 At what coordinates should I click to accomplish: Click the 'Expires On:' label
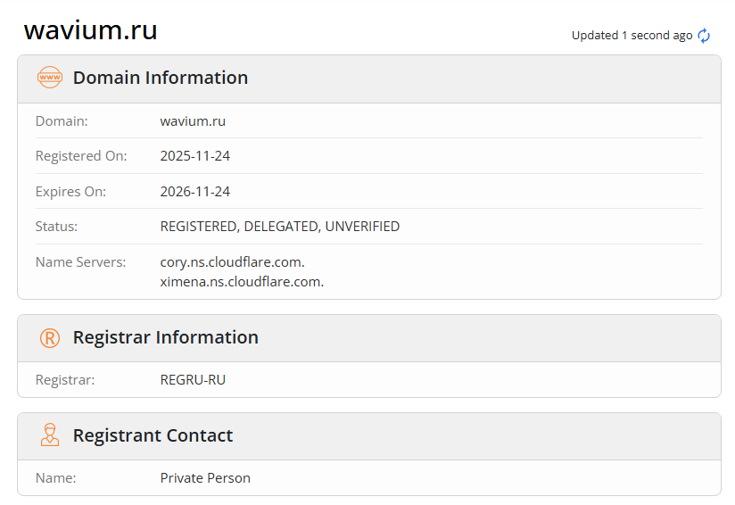coord(70,191)
